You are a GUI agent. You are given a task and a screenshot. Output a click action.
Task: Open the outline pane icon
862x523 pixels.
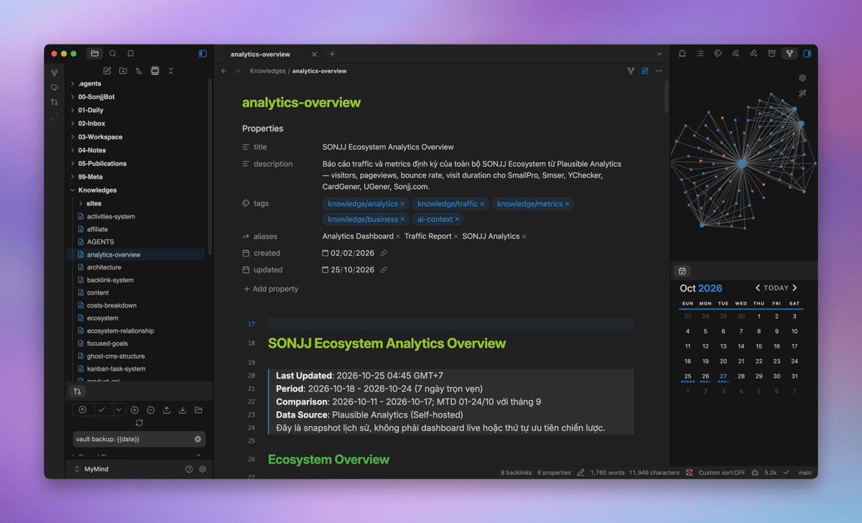[x=700, y=54]
